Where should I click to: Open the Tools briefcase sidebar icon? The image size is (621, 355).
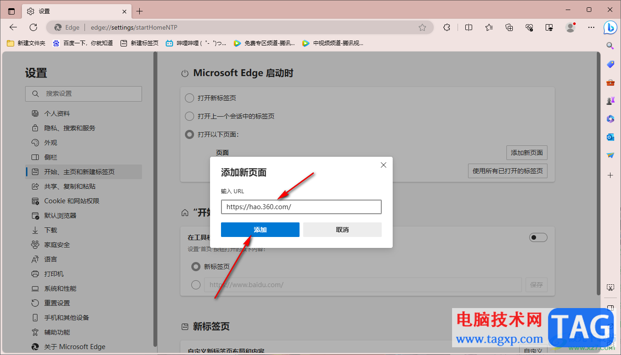pos(610,82)
